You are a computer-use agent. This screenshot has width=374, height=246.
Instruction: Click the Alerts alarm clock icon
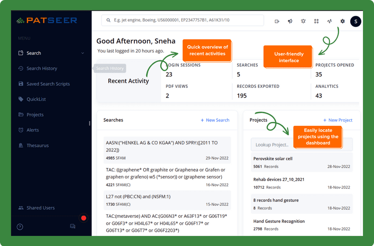(21, 130)
